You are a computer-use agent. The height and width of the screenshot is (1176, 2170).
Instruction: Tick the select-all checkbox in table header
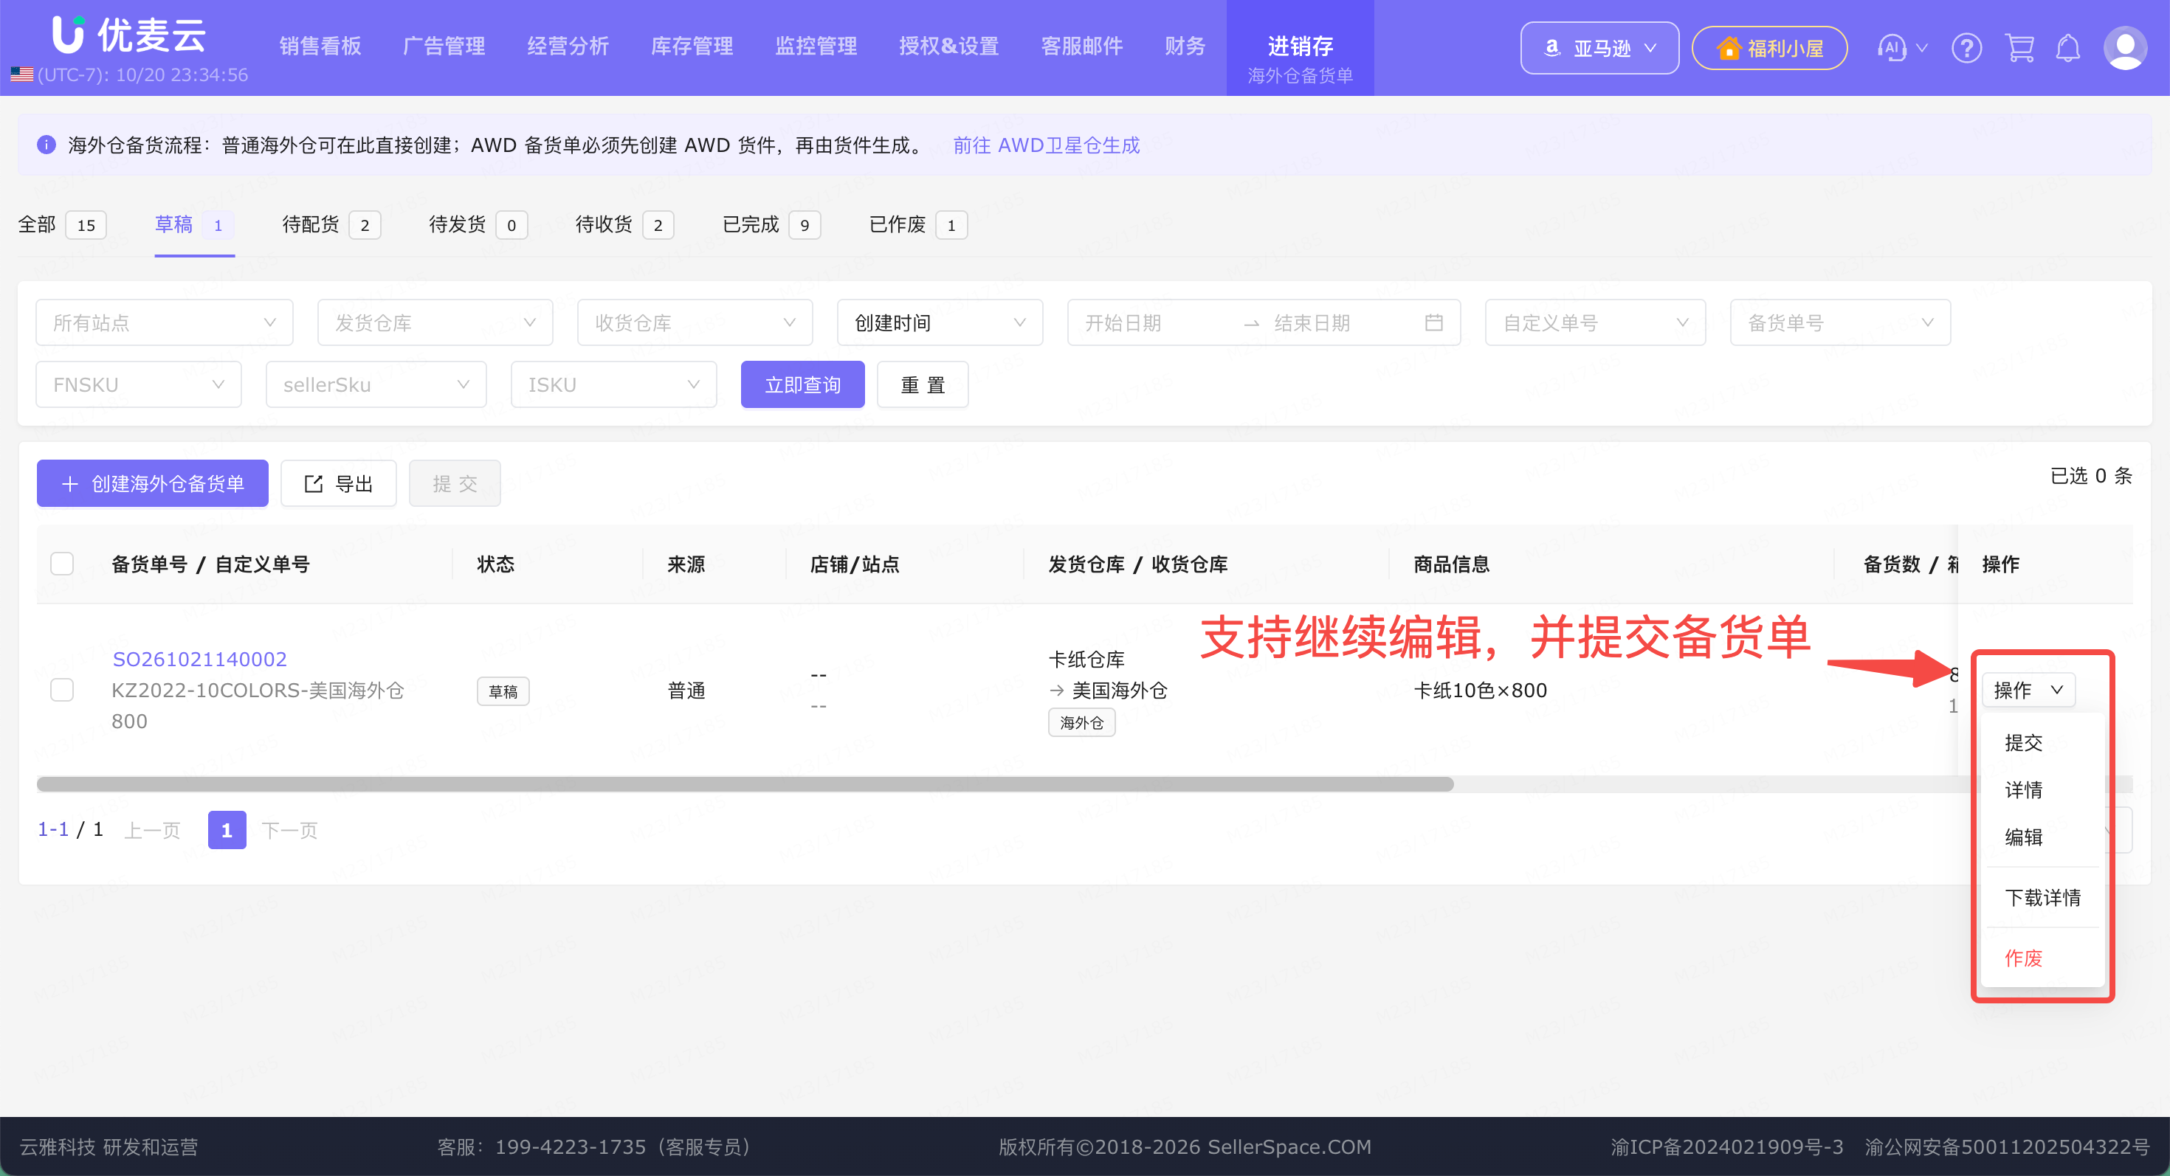coord(62,563)
